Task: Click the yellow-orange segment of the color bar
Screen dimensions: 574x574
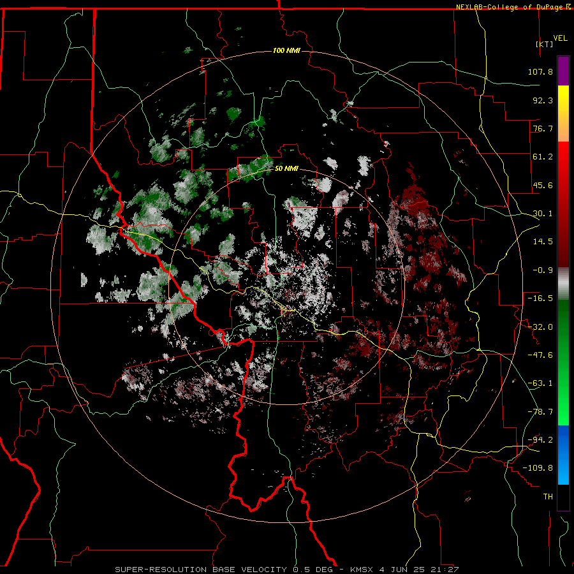Action: [563, 114]
